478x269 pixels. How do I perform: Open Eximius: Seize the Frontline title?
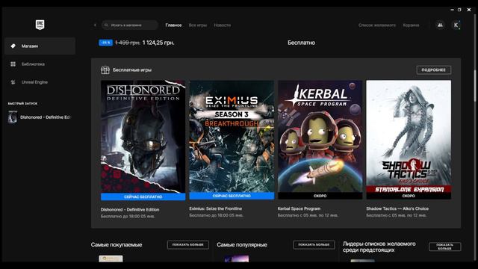pos(216,208)
